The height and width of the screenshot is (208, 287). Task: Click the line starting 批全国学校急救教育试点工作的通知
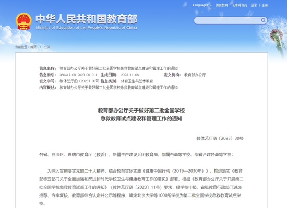pyautogui.click(x=140, y=187)
